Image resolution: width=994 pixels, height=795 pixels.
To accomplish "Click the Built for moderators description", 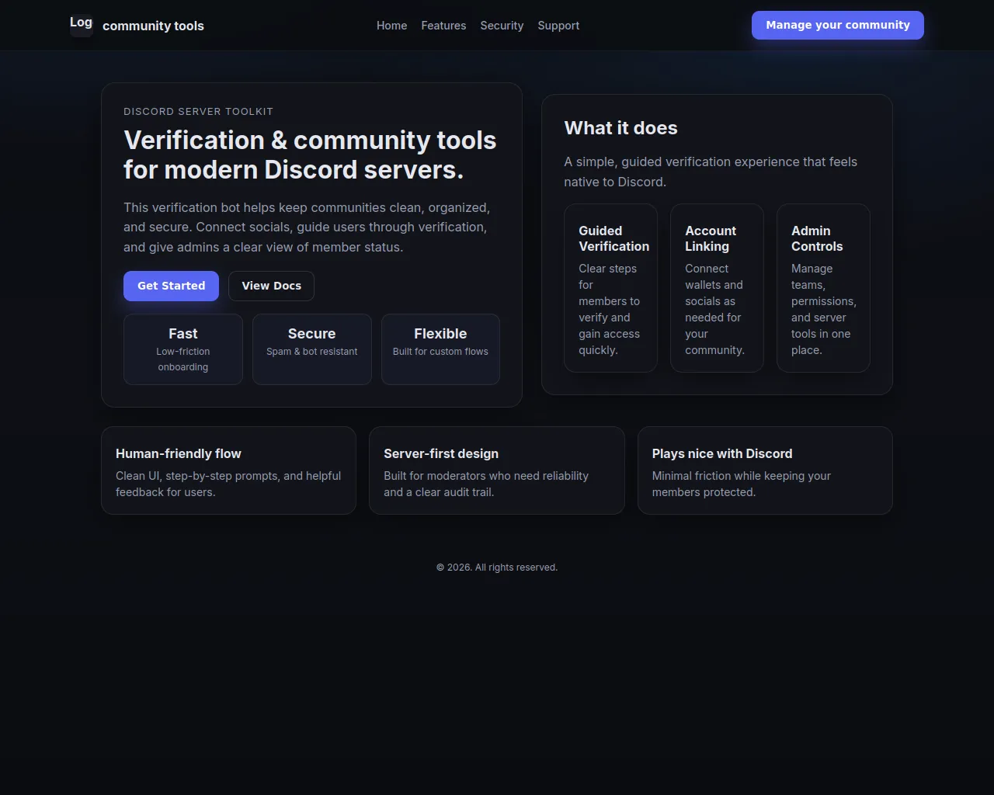I will (486, 484).
